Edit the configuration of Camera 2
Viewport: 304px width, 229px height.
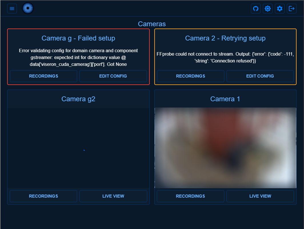pos(260,76)
